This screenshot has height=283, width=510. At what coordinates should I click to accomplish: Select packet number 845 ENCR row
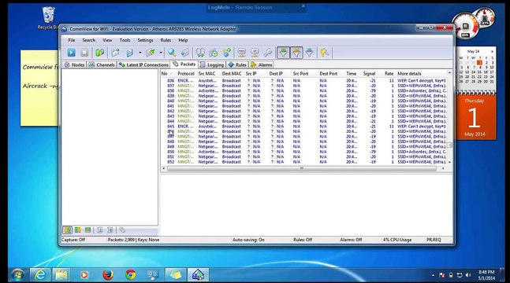coord(303,127)
